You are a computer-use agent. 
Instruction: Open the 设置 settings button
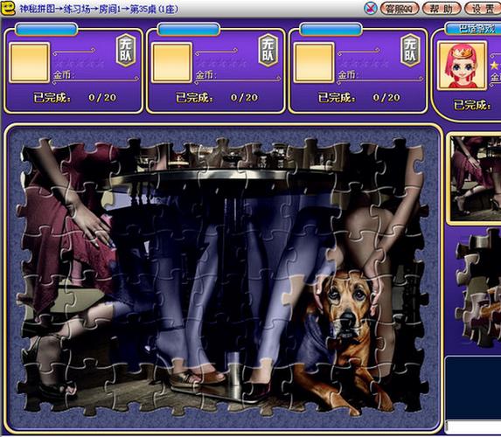point(483,9)
